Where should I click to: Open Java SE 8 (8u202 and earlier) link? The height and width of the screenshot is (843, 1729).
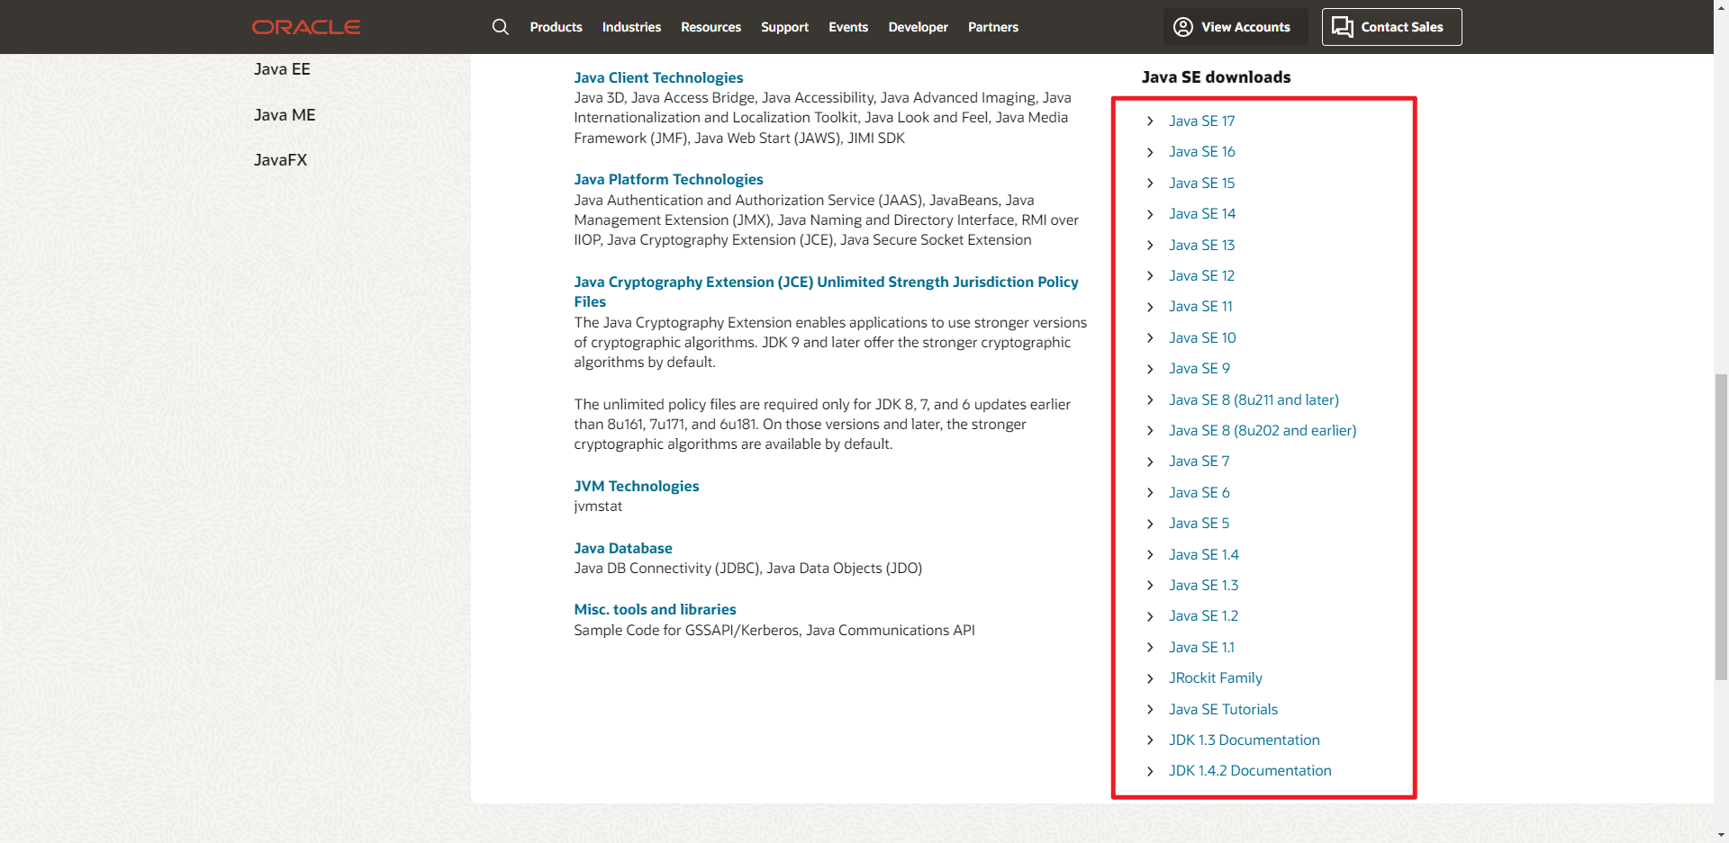[x=1263, y=430]
